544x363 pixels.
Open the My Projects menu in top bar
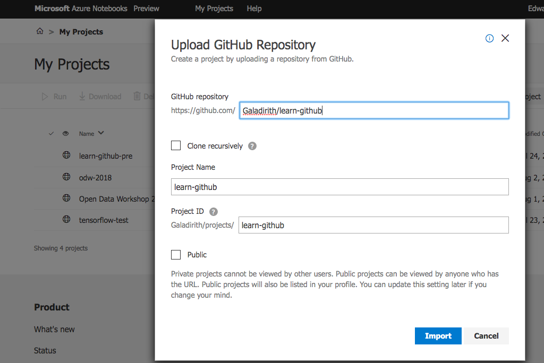point(214,8)
